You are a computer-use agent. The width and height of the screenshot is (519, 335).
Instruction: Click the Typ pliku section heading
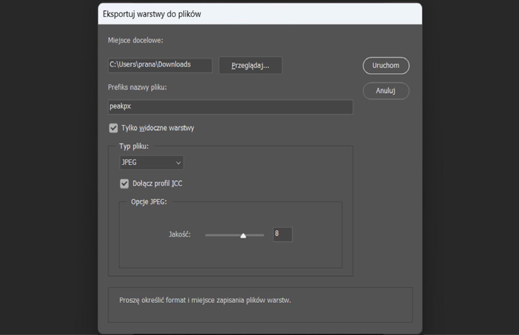pos(134,146)
